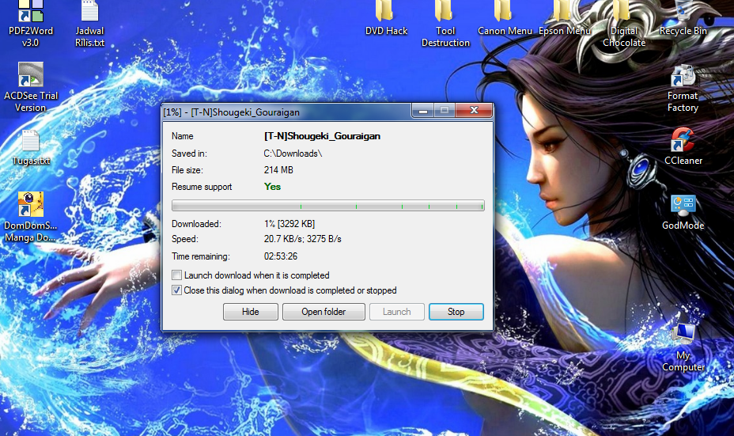Minimize the download dialog window
Image resolution: width=734 pixels, height=436 pixels.
[422, 111]
